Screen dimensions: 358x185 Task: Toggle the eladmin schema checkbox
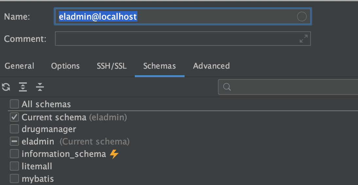[14, 142]
